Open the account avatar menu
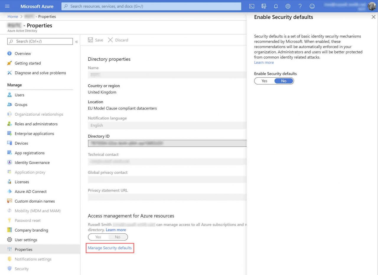The height and width of the screenshot is (275, 378). coord(372,6)
